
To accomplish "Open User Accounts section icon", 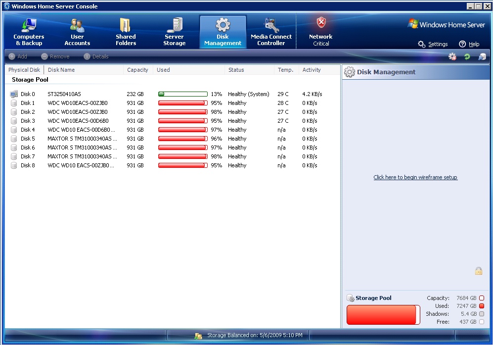I will pos(77,25).
